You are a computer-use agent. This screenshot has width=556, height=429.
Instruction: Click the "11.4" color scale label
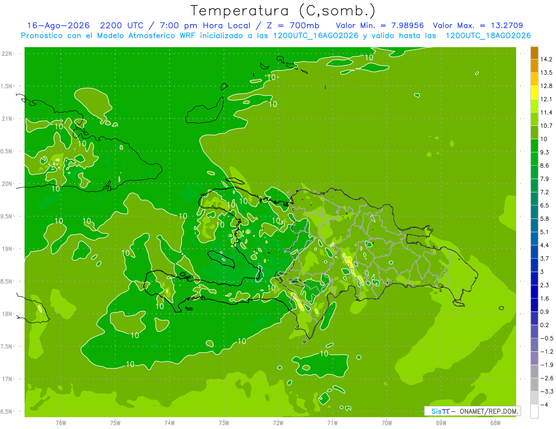point(547,112)
